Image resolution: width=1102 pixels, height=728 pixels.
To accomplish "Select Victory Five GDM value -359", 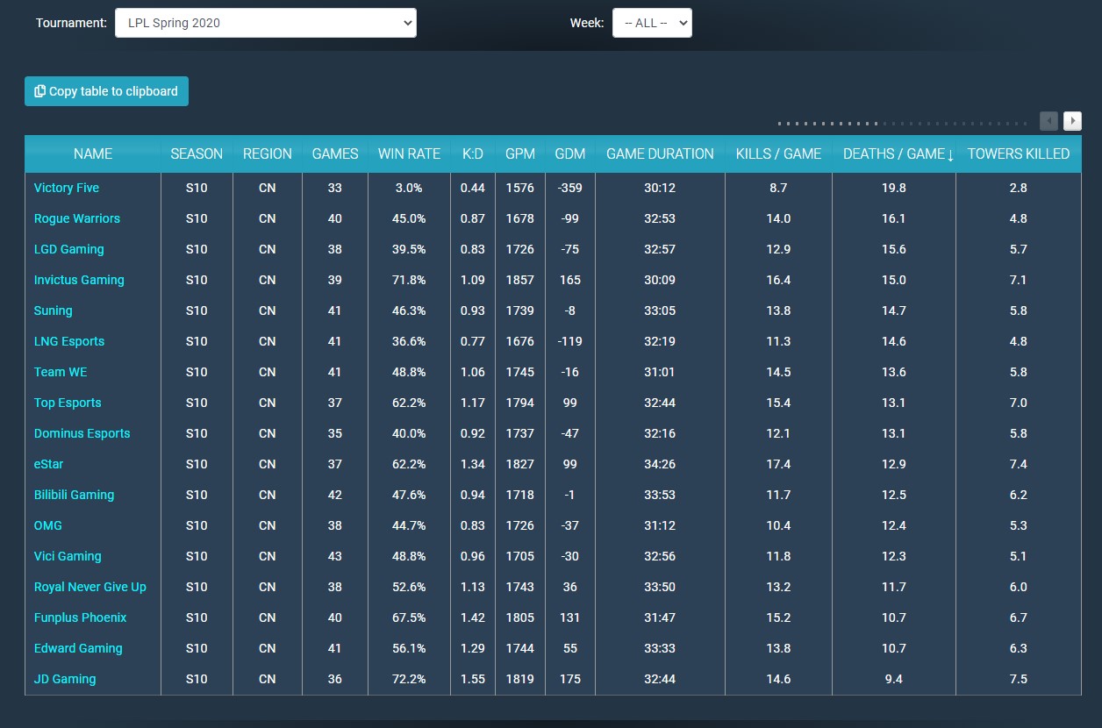I will click(570, 188).
